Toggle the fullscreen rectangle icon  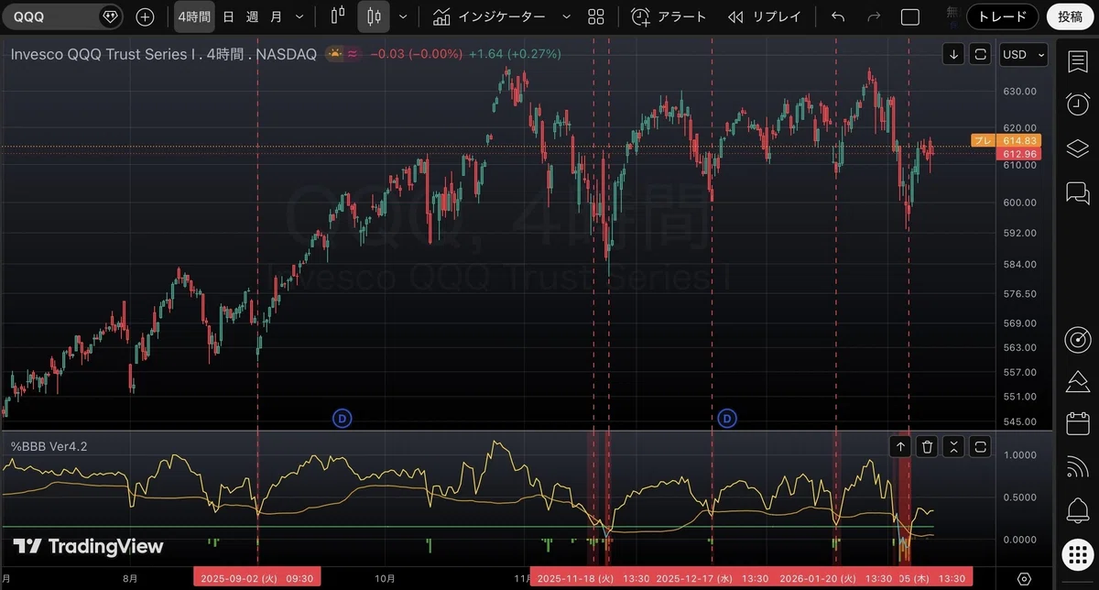click(x=910, y=16)
